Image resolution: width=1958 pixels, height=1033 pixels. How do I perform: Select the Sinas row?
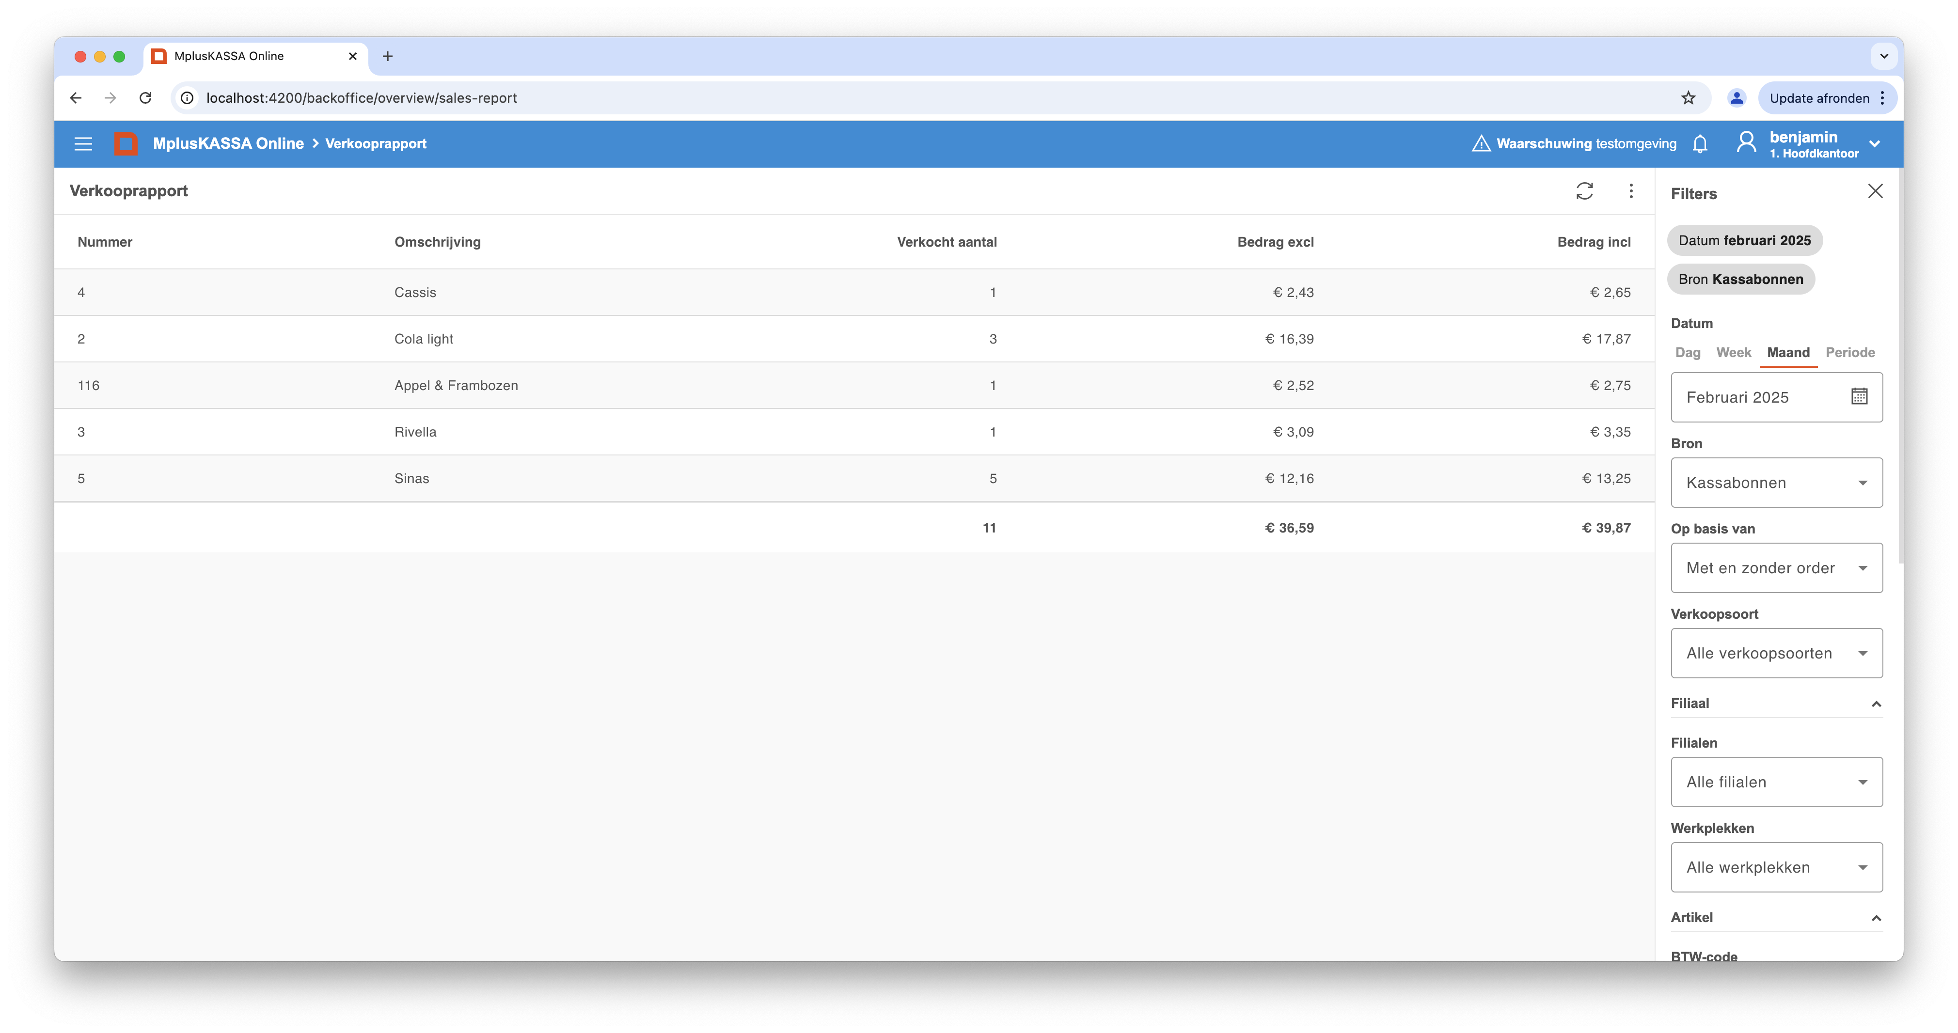tap(854, 478)
